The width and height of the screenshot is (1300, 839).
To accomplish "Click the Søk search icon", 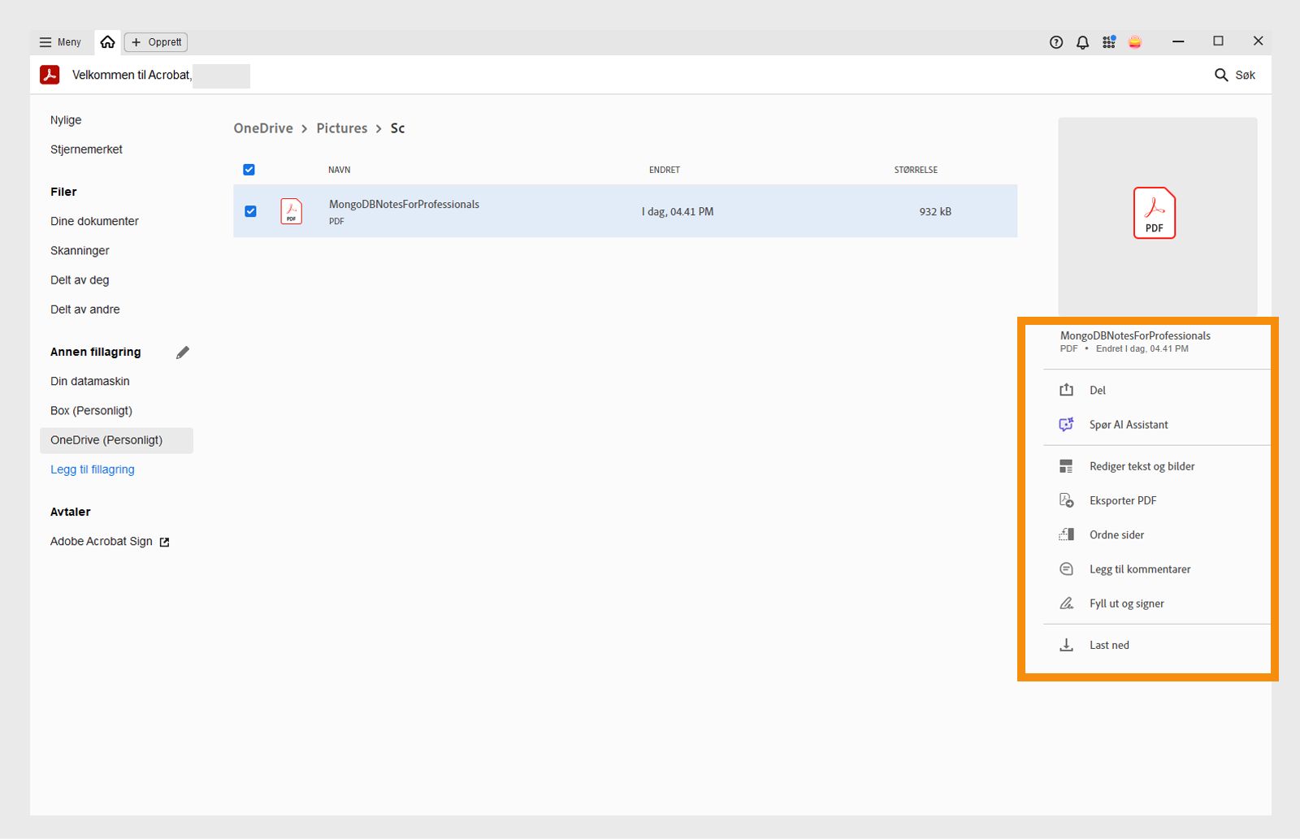I will click(1222, 75).
